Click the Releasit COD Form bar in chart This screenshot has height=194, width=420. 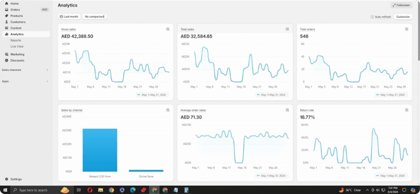click(x=100, y=150)
